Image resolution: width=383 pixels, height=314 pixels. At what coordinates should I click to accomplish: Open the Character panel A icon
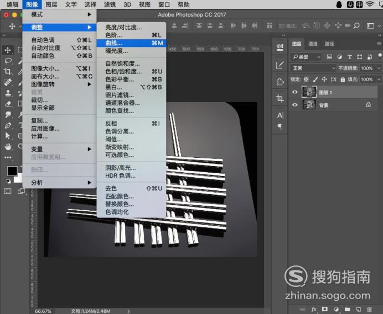[x=280, y=115]
